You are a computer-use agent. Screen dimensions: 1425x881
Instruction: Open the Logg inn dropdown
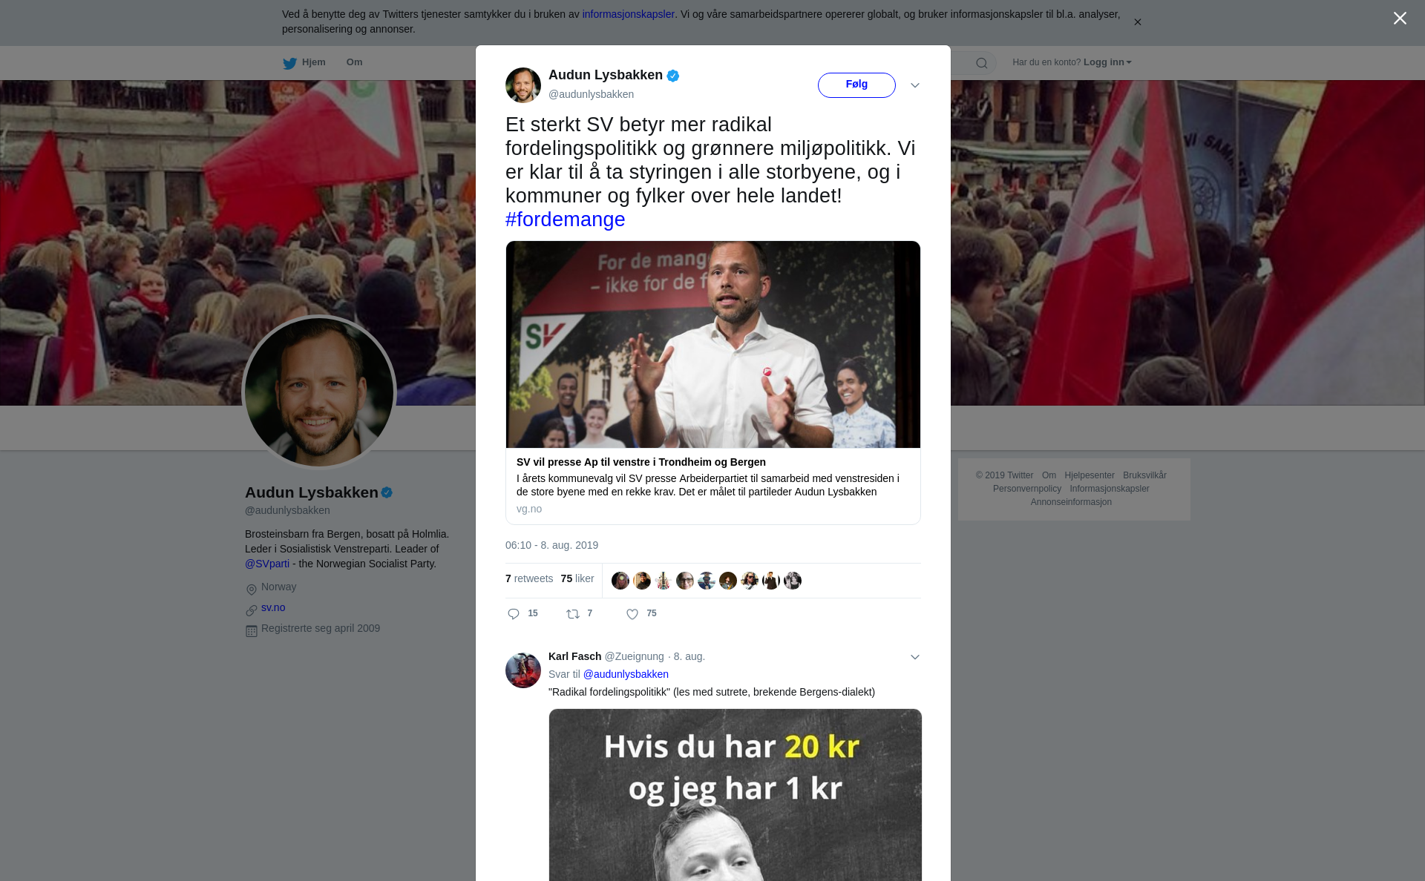pos(1107,62)
